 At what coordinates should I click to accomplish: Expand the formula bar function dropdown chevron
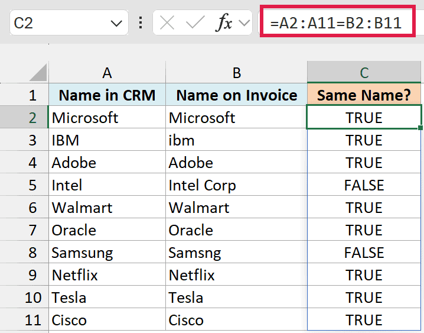244,23
